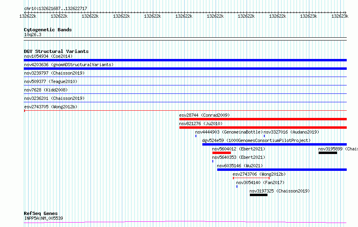Click the Cytogenetic Bands track title
This screenshot has width=358, height=227.
coord(48,30)
